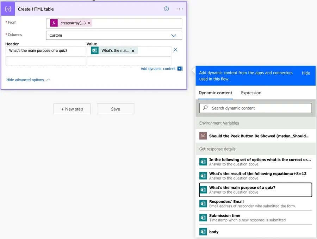Click the empty second Header field
Viewport: 317px width, 239px height.
click(46, 61)
